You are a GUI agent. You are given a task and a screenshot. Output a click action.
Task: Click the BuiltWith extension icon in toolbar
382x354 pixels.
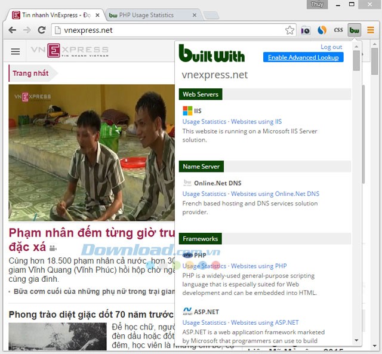click(x=355, y=30)
